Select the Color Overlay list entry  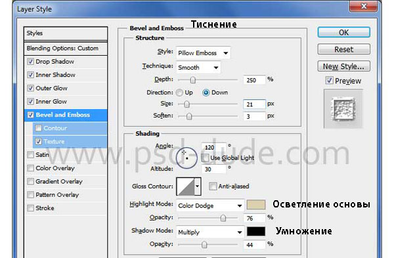55,168
